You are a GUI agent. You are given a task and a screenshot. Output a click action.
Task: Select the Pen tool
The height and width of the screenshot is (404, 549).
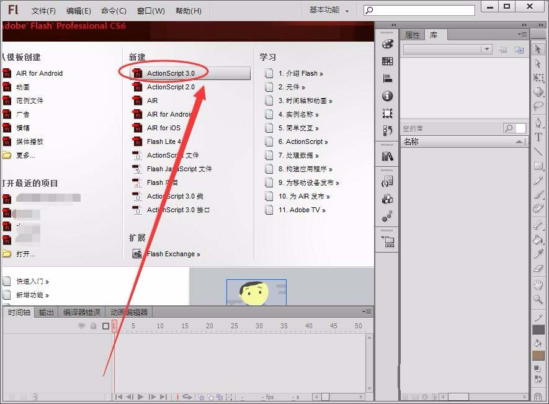538,122
